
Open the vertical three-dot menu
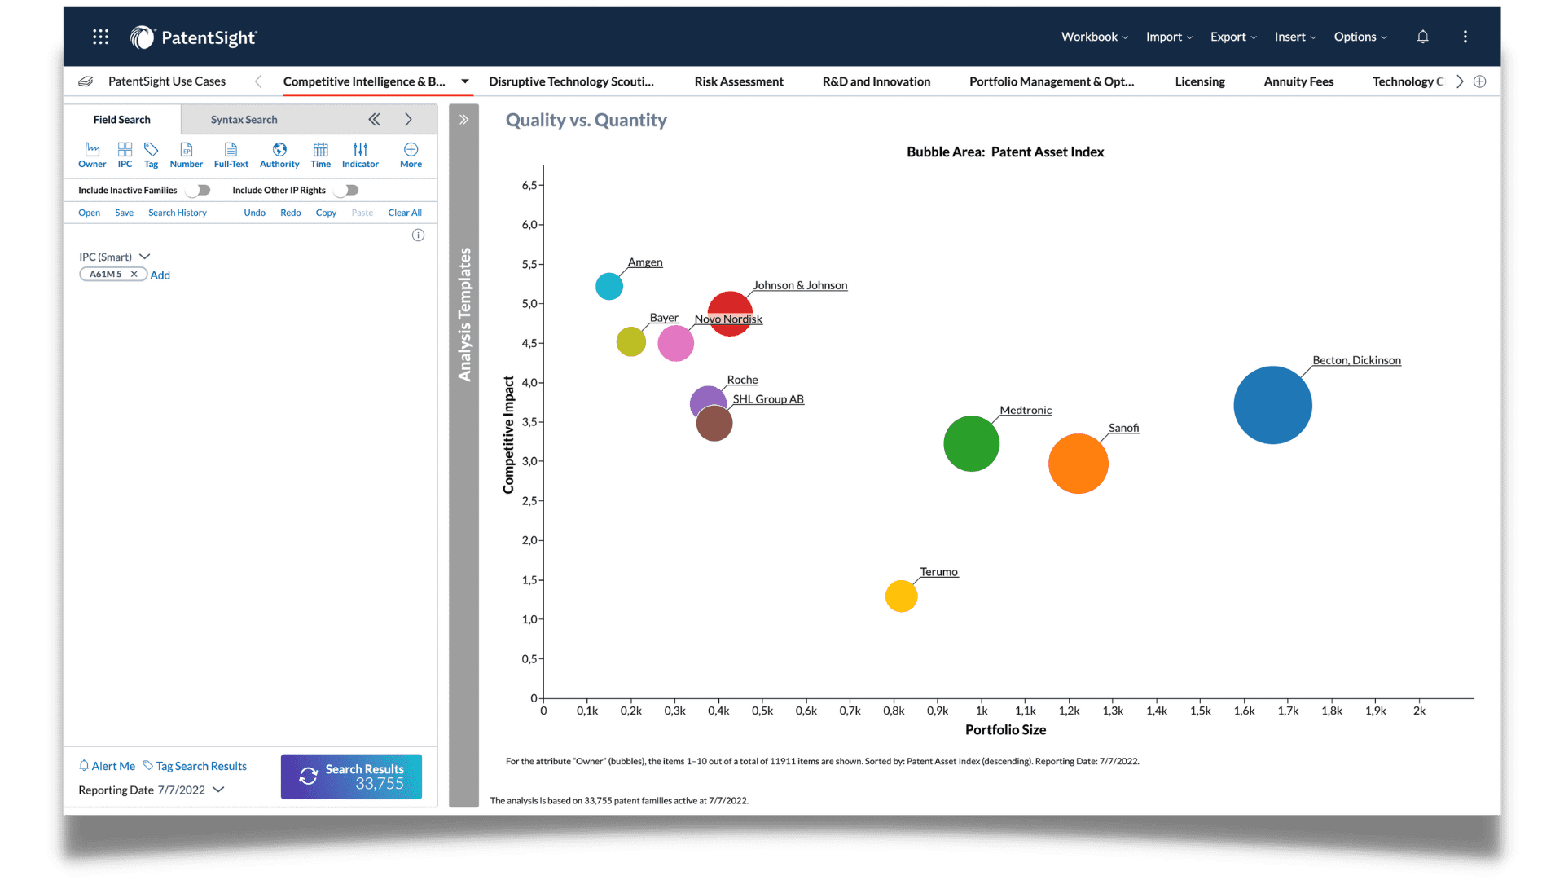pos(1465,37)
